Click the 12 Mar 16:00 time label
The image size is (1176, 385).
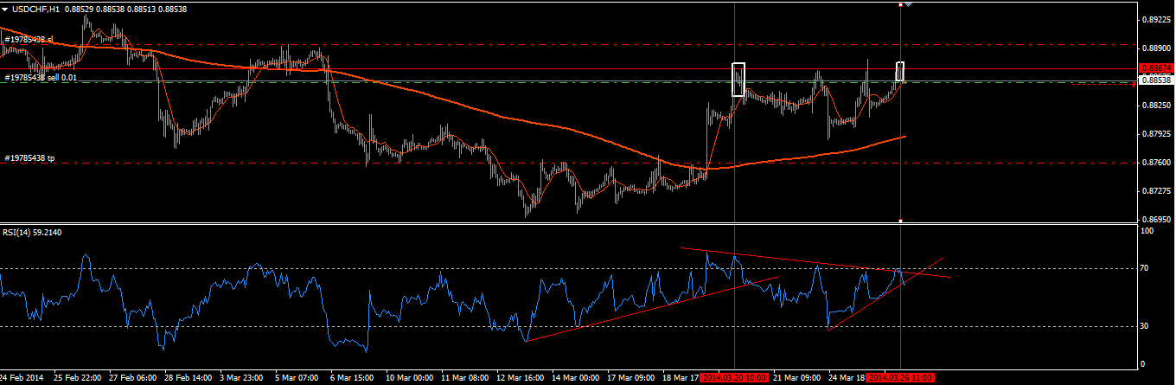pyautogui.click(x=520, y=378)
